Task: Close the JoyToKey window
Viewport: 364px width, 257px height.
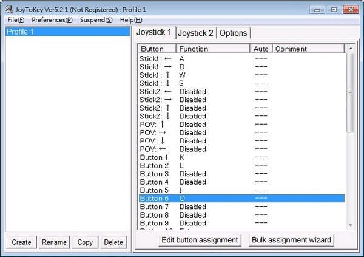Action: point(351,10)
